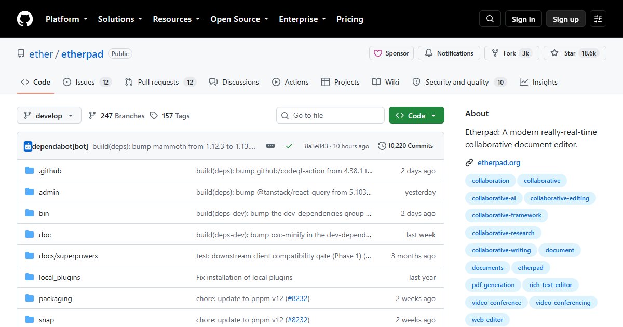This screenshot has height=327, width=623.
Task: Open the Insights tab
Action: pyautogui.click(x=538, y=82)
